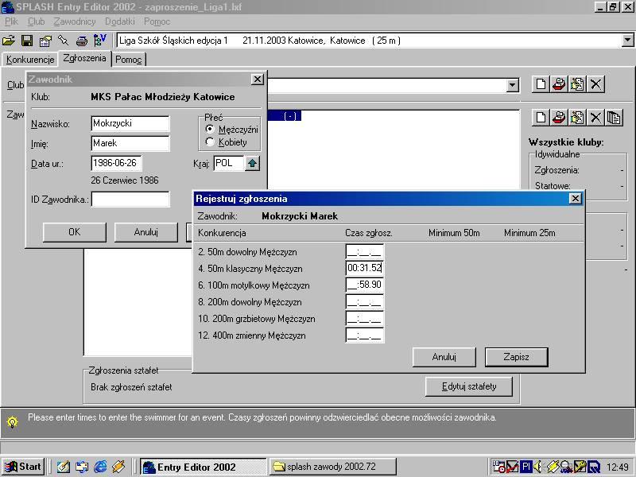Image resolution: width=636 pixels, height=477 pixels.
Task: Click the Entry Editor 2002 taskbar button
Action: click(204, 467)
